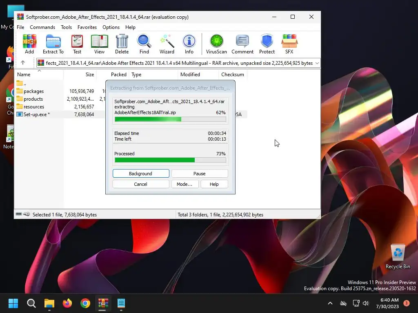Go up one folder level arrow

click(x=23, y=63)
